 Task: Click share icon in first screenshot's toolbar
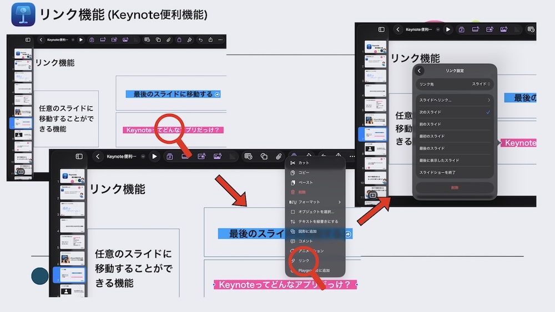(x=210, y=40)
